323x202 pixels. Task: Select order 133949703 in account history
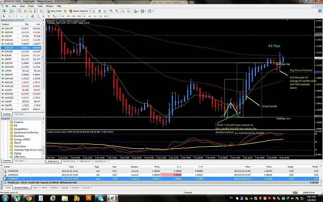coord(161,171)
